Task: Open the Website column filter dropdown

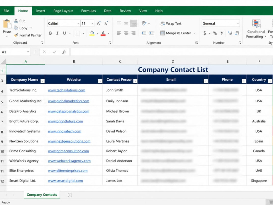Action: click(x=100, y=81)
